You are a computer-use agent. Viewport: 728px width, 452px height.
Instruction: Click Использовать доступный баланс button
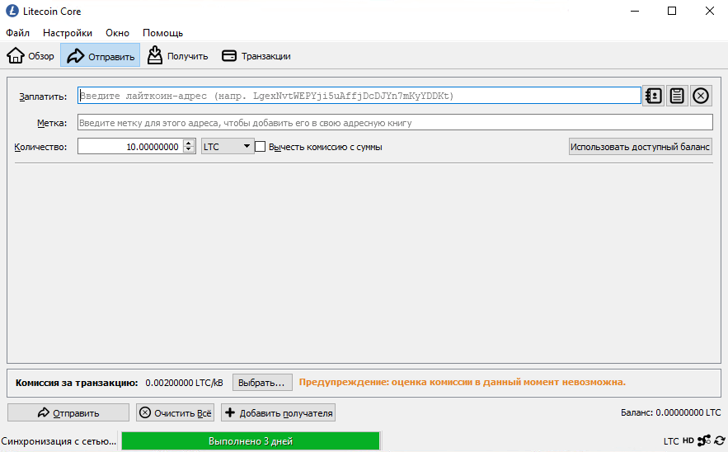(x=640, y=147)
